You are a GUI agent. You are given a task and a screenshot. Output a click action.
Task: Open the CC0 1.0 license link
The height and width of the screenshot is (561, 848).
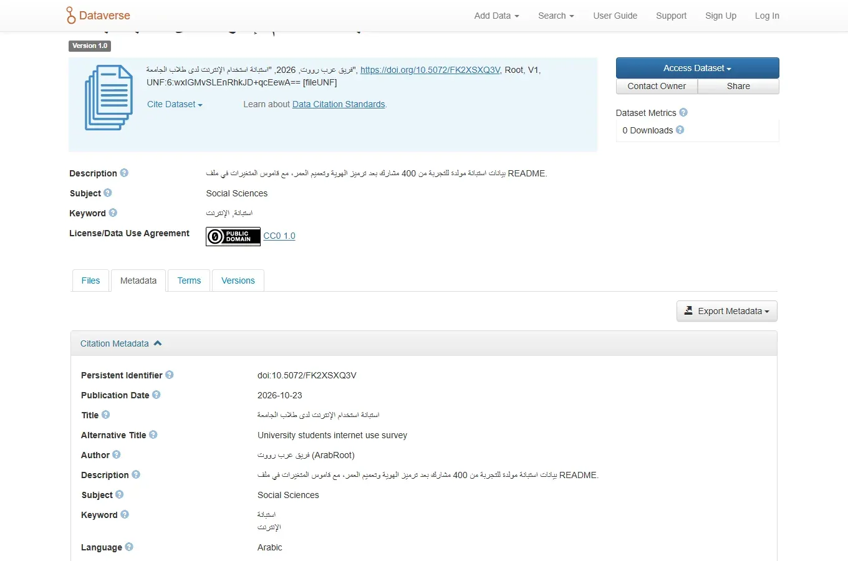pos(279,236)
